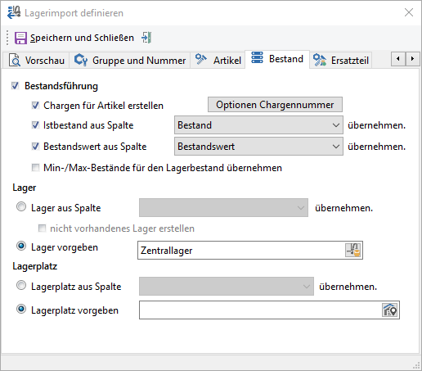This screenshot has width=422, height=371.
Task: Toggle Bestandswert aus Spalte checkbox
Action: pyautogui.click(x=35, y=147)
